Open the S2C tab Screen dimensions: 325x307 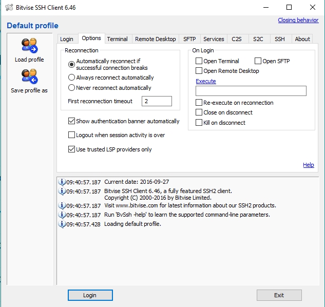(x=258, y=39)
